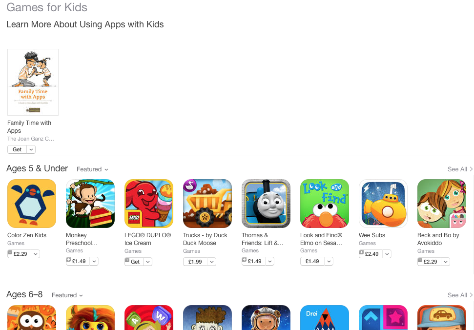See All for Ages 6–8
Screen dimensions: 474x330
tap(460, 295)
